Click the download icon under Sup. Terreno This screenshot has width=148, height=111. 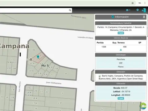121,50
